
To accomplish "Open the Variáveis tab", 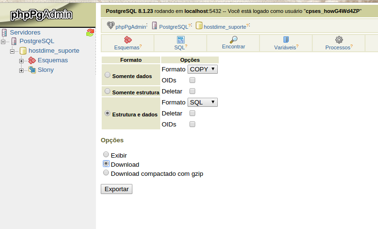I will 286,43.
